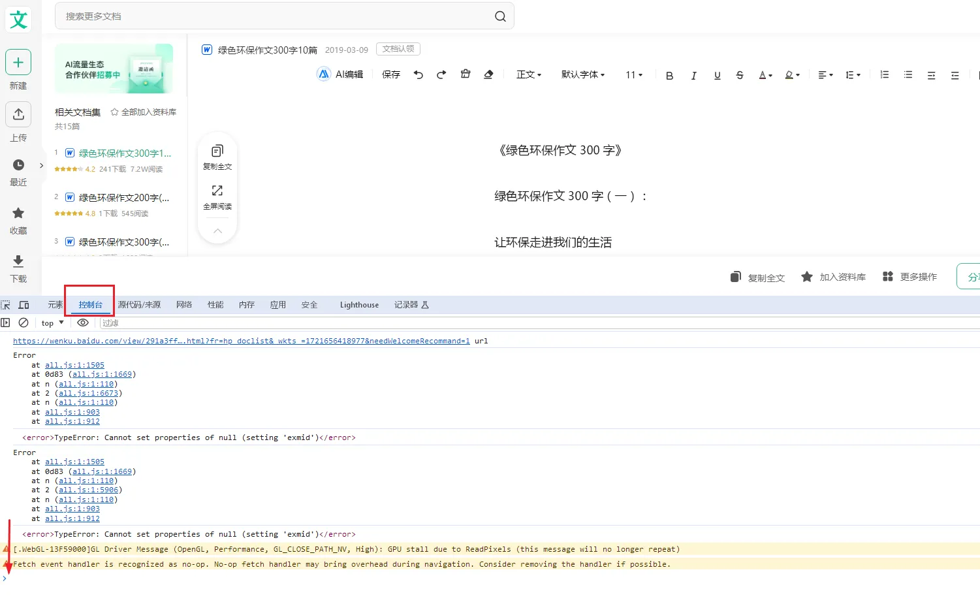Switch to the 安全 Security tab
Image resolution: width=980 pixels, height=602 pixels.
click(x=309, y=305)
